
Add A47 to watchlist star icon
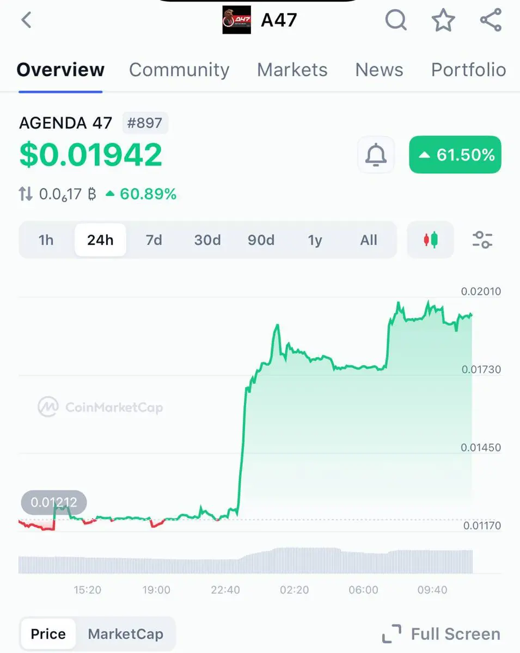(443, 21)
